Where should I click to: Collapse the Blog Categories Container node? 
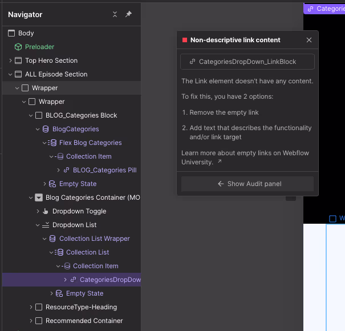tap(31, 198)
